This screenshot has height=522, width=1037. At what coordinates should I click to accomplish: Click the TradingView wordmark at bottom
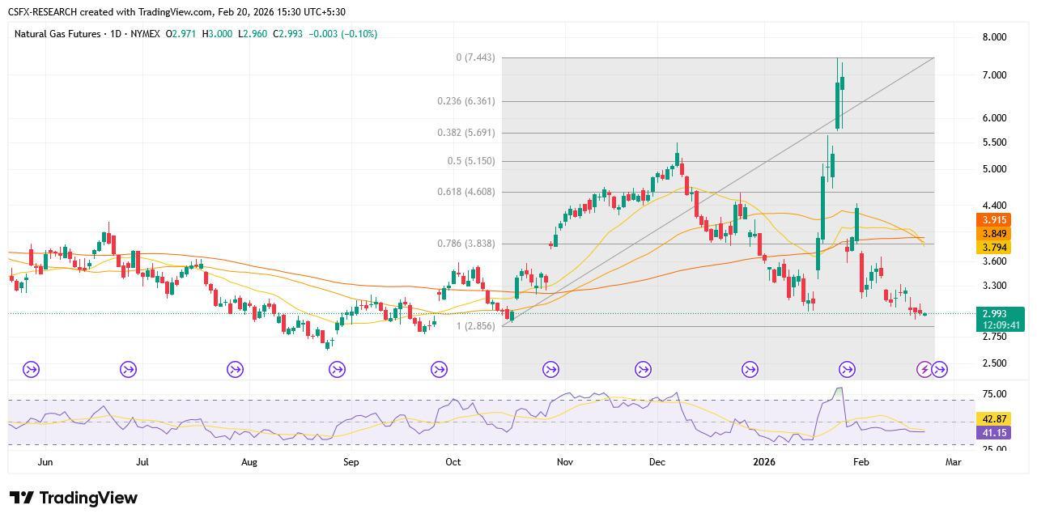pos(91,498)
